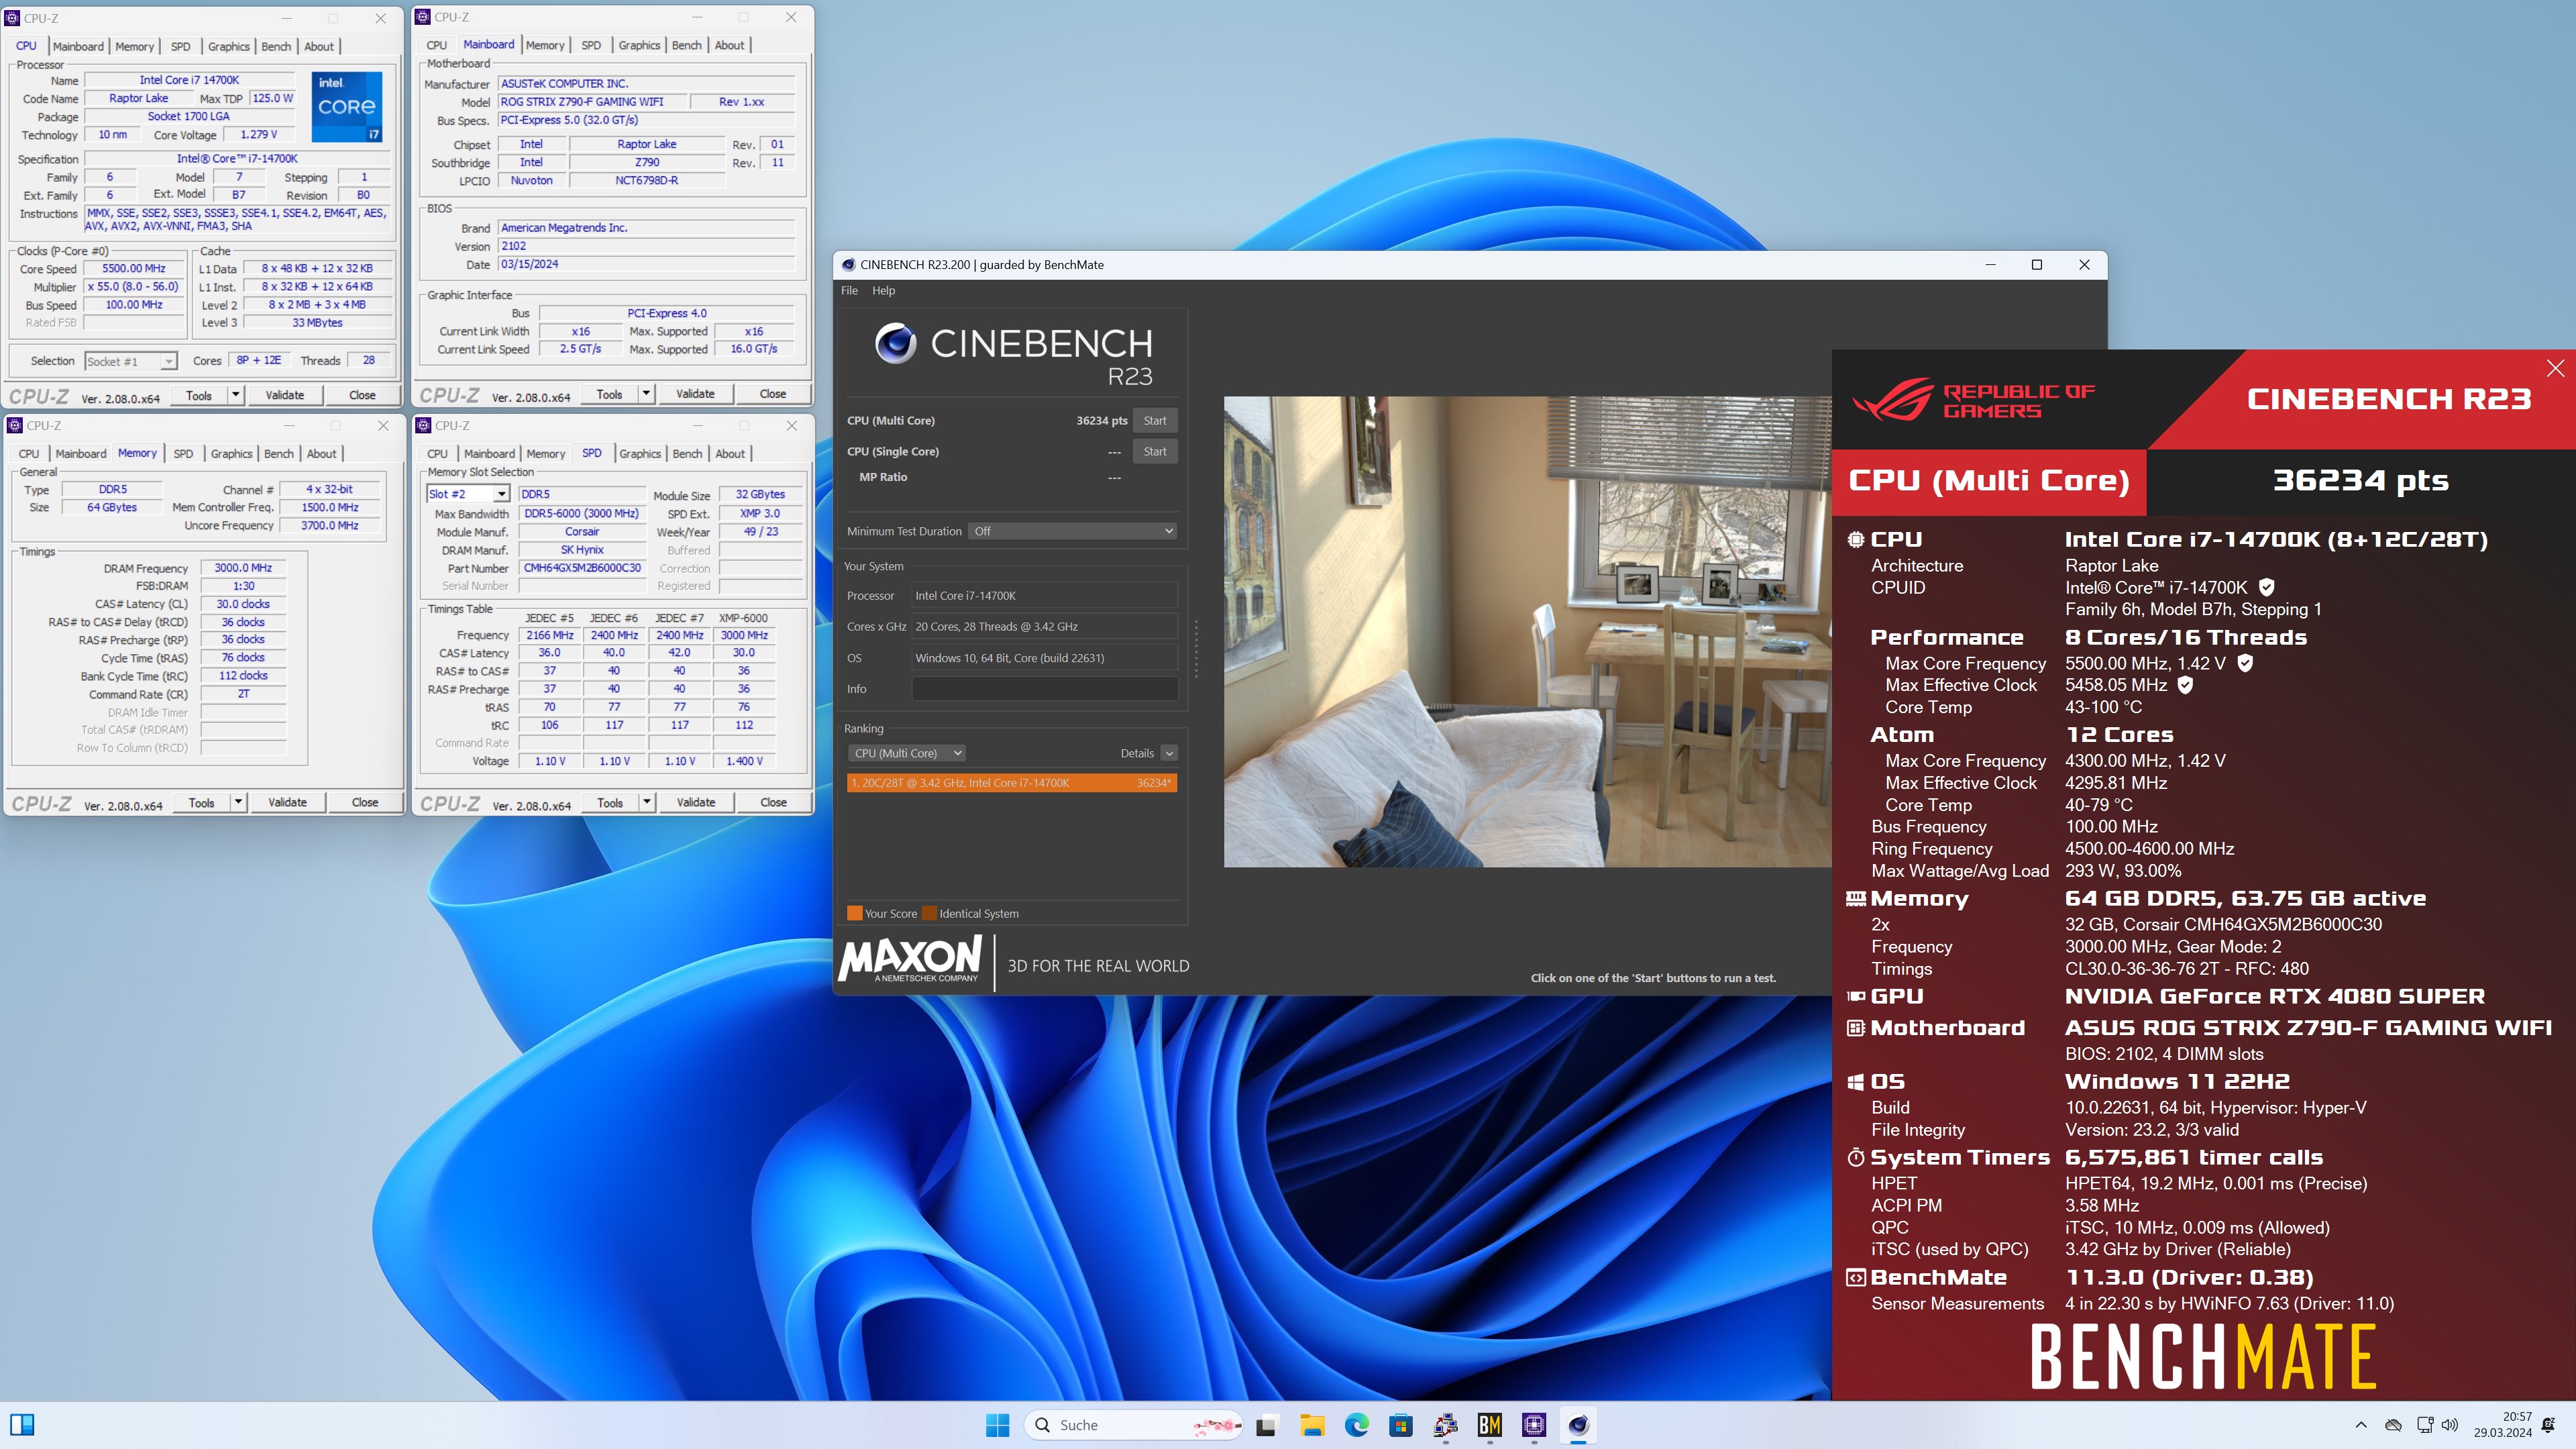Click the Cinebench sphere logo
Viewport: 2576px width, 1449px height.
[x=896, y=343]
